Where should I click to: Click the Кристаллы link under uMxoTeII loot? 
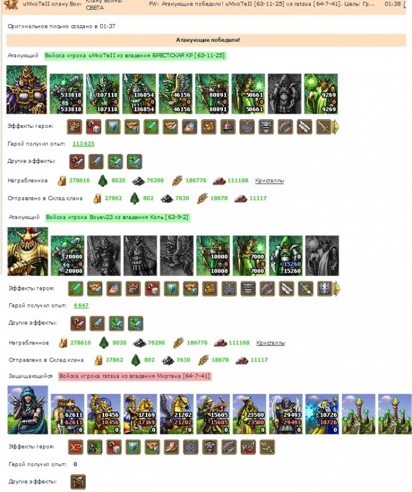[269, 180]
